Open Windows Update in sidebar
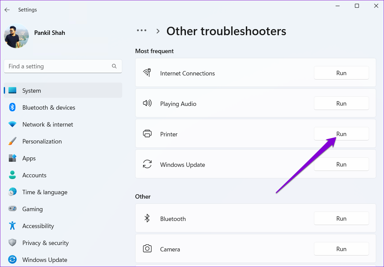This screenshot has height=267, width=384. 45,260
